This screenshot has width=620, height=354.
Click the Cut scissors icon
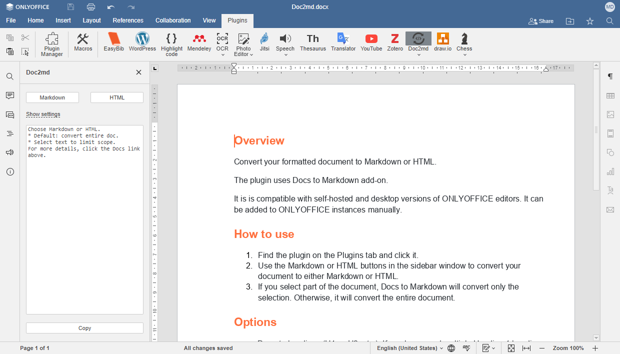click(25, 37)
